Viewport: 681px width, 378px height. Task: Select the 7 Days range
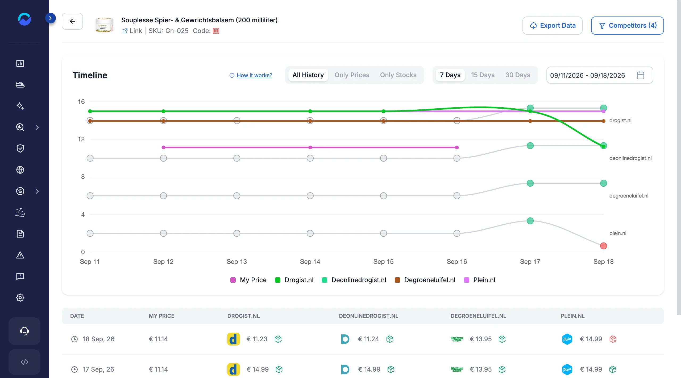[x=450, y=75]
